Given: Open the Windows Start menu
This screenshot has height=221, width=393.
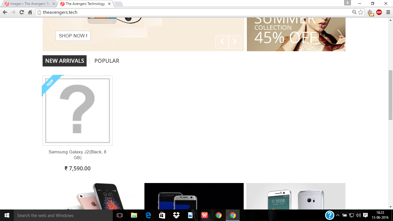Looking at the screenshot, I should (x=7, y=215).
